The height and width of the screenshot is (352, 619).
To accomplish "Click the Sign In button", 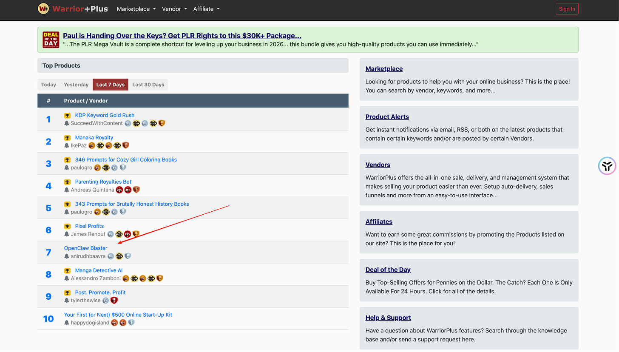I will click(567, 9).
